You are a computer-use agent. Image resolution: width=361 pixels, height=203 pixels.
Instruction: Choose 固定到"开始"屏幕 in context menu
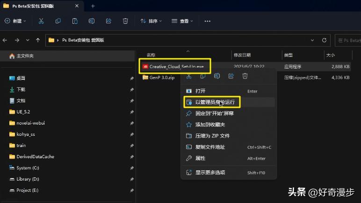click(229, 113)
